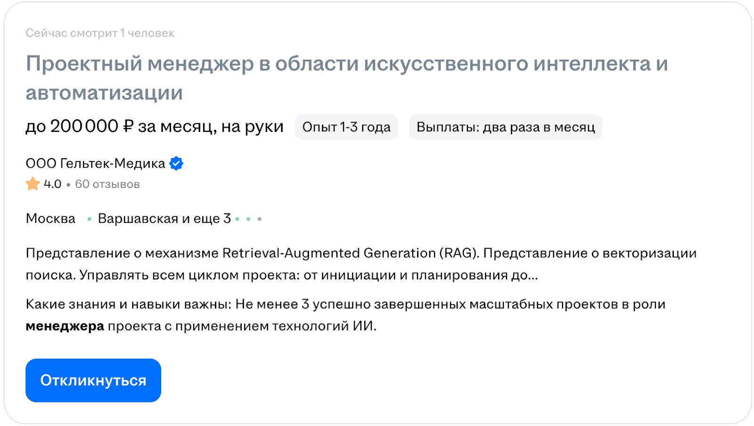The width and height of the screenshot is (754, 426).
Task: Click the Москва city label
Action: tap(50, 219)
